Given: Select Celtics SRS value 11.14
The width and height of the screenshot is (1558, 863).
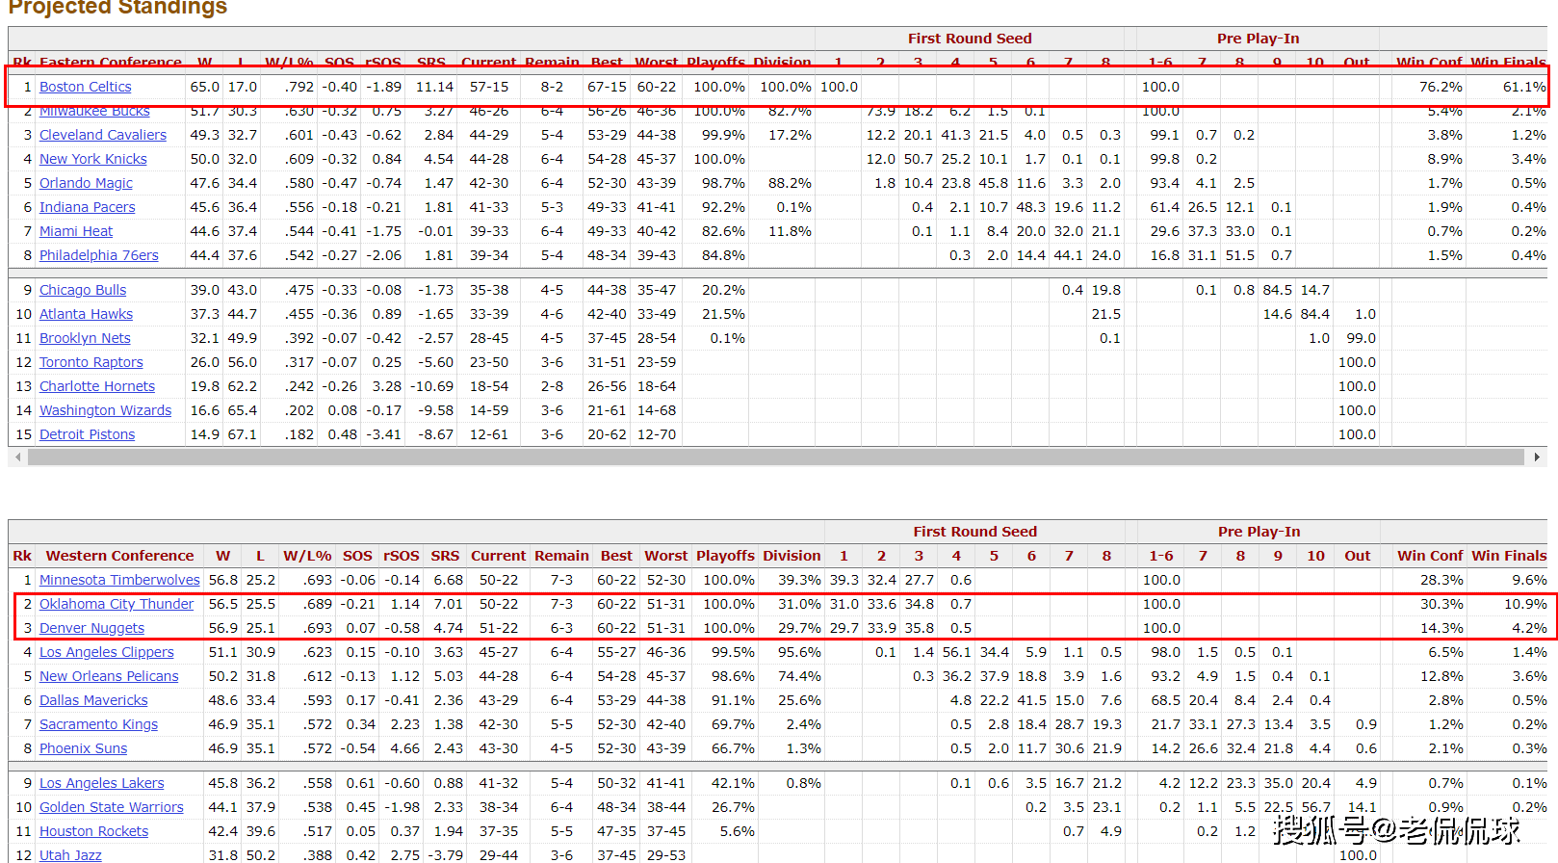Looking at the screenshot, I should (434, 87).
